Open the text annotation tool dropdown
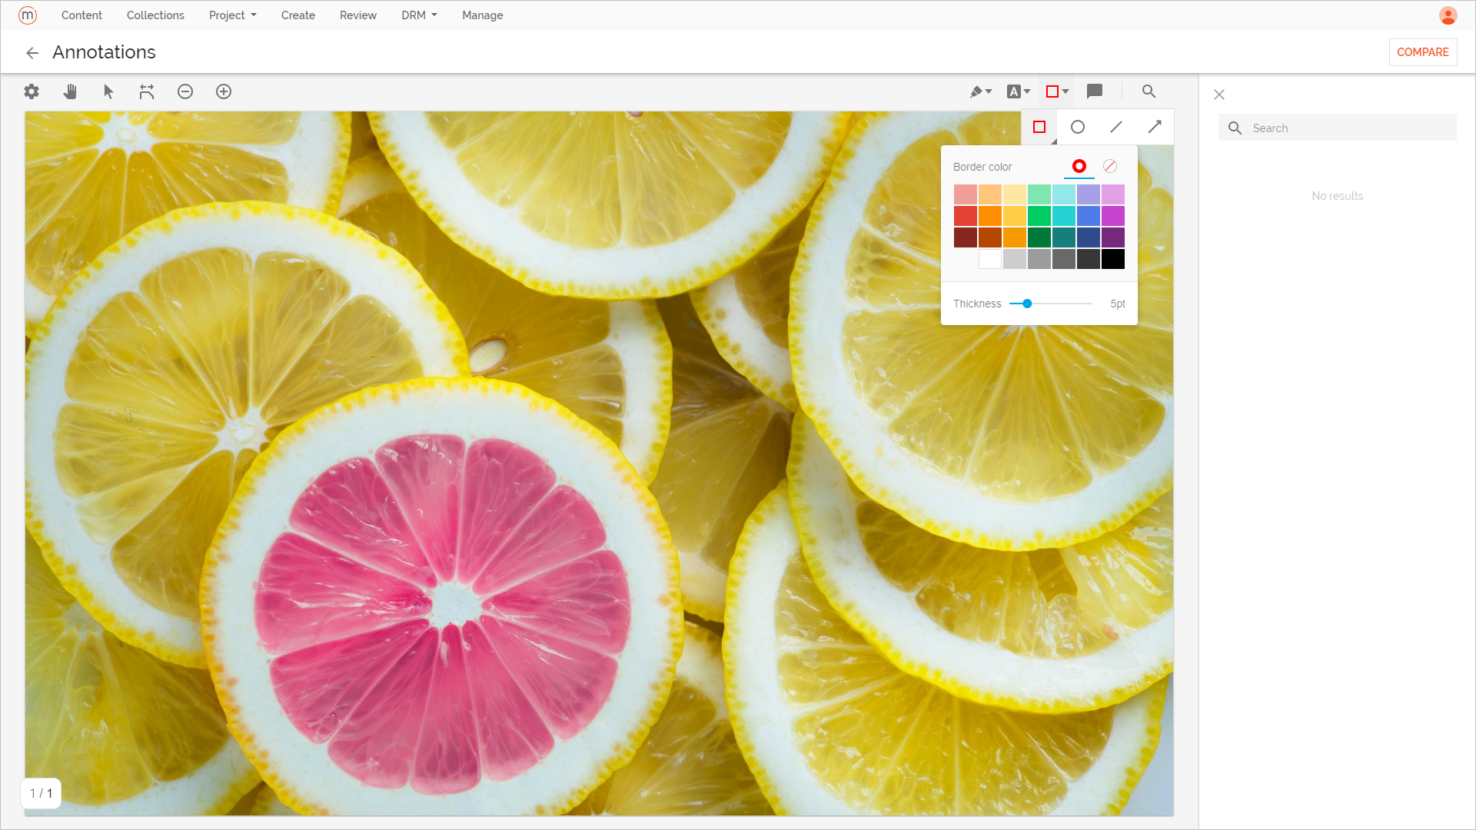The height and width of the screenshot is (830, 1476). 1019,91
